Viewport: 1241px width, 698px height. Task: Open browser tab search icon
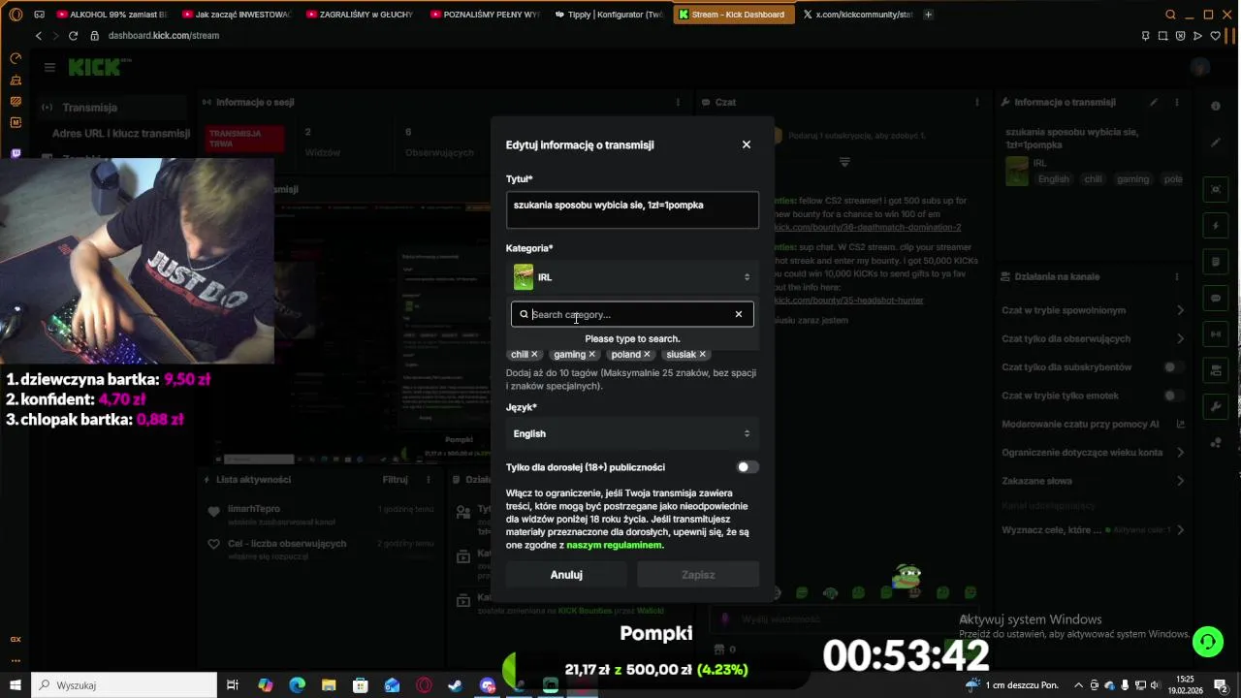tap(1170, 15)
